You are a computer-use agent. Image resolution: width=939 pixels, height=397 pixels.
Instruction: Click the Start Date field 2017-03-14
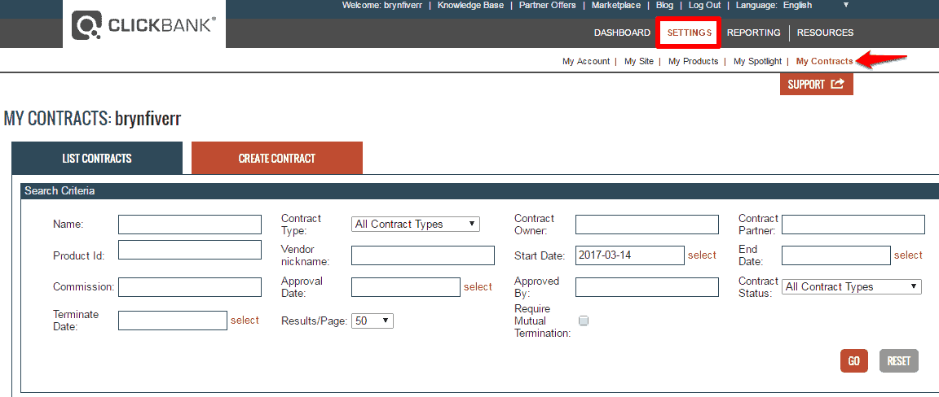click(x=629, y=255)
